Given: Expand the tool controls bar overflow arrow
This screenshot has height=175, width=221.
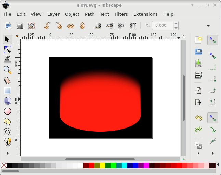Looking at the screenshot, I should 208,26.
